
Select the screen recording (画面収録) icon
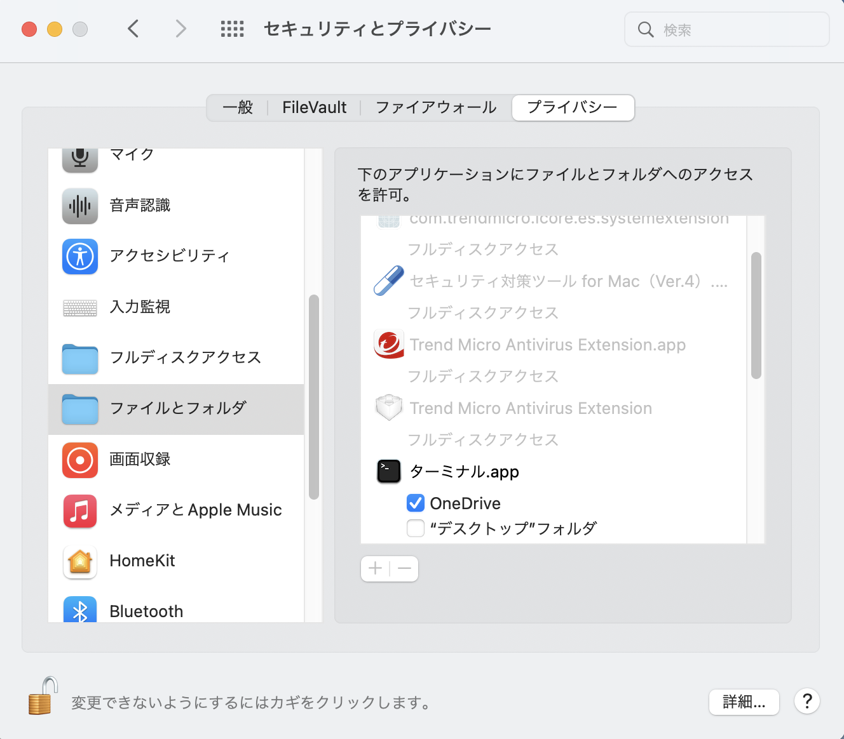(80, 460)
